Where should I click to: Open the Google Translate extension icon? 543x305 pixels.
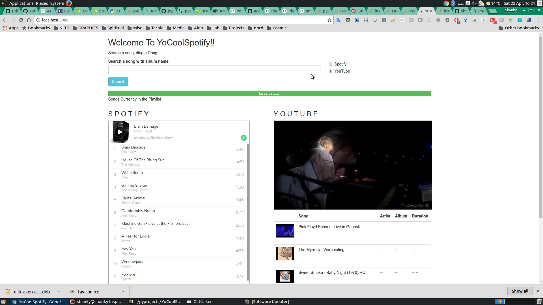pos(339,20)
